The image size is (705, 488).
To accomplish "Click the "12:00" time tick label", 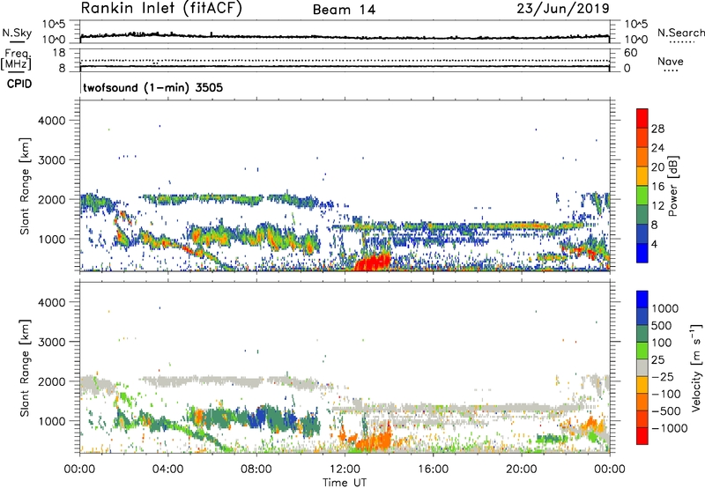I will [345, 470].
